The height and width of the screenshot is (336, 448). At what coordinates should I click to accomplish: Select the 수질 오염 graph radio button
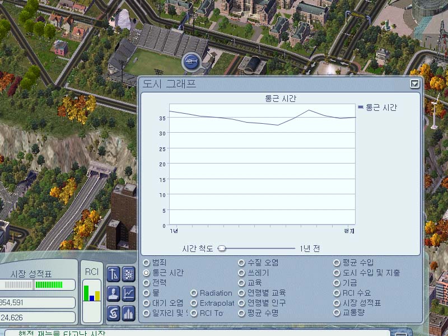[241, 263]
